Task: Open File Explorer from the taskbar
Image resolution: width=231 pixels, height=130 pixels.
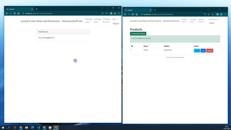Action: 26,127
